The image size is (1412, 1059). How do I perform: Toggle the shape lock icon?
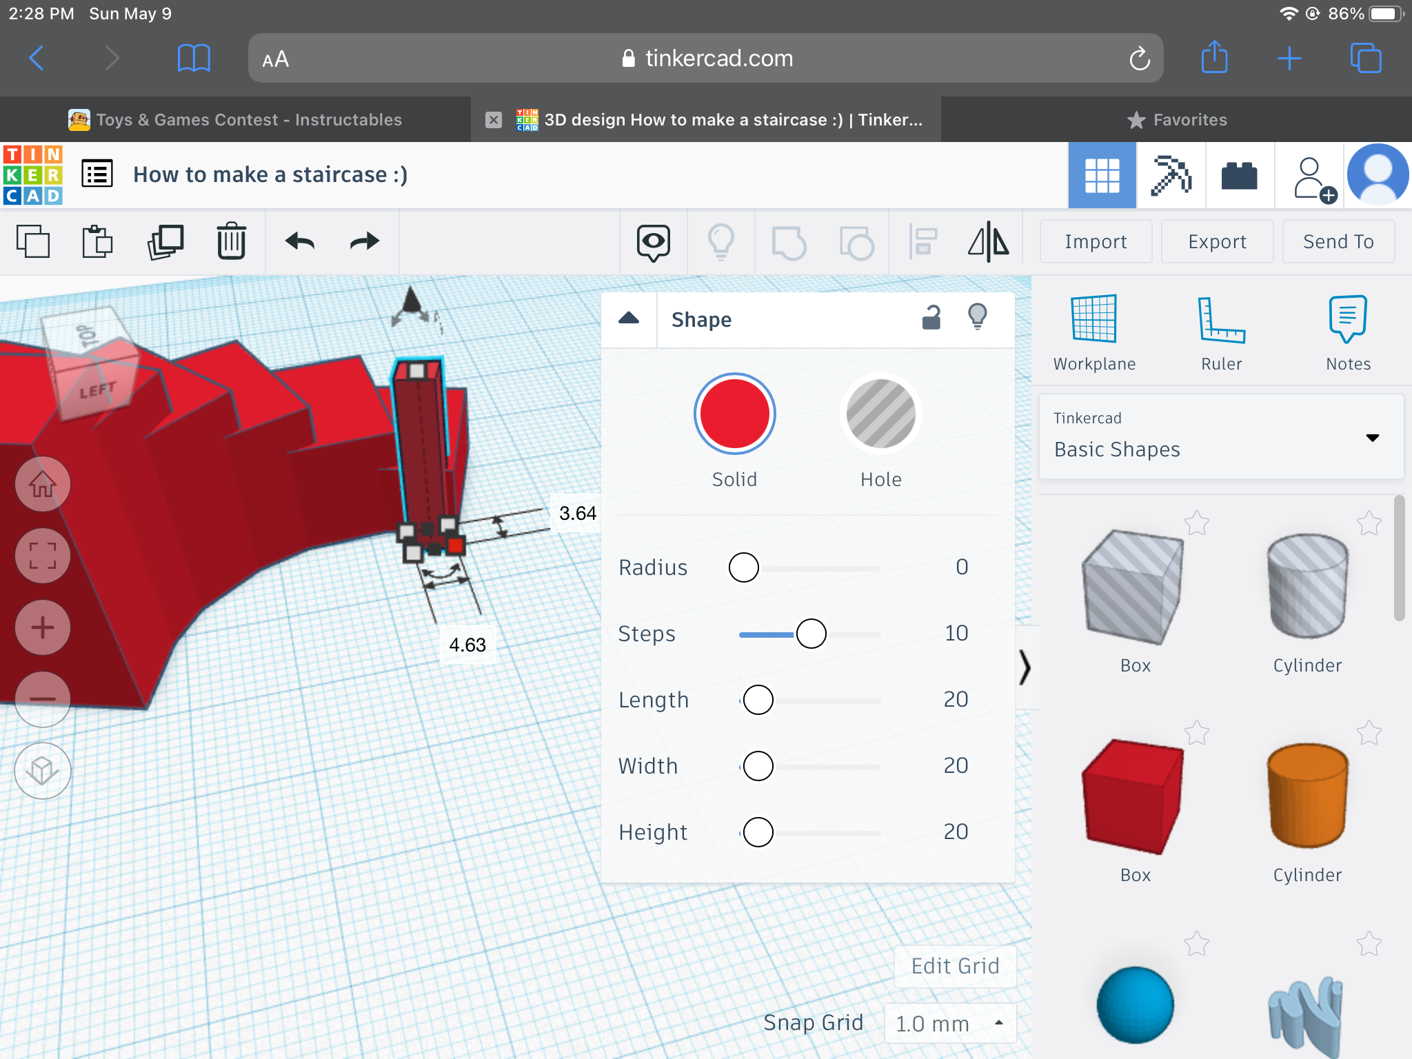pos(931,318)
